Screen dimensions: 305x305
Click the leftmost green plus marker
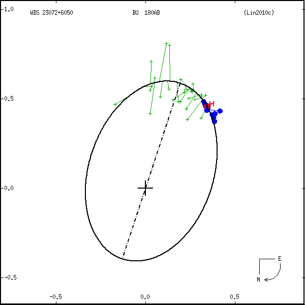point(115,104)
